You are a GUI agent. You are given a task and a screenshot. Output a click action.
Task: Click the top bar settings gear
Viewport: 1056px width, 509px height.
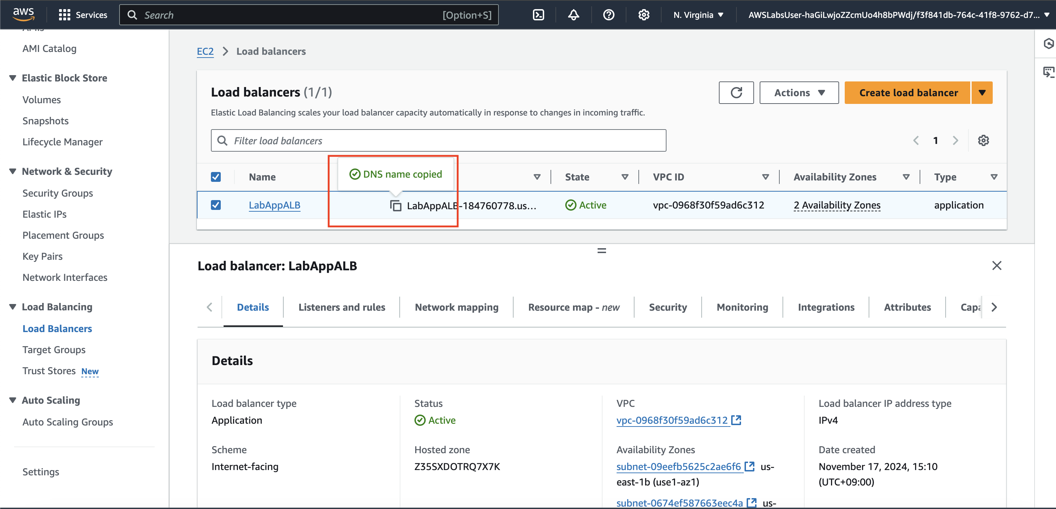(x=644, y=15)
